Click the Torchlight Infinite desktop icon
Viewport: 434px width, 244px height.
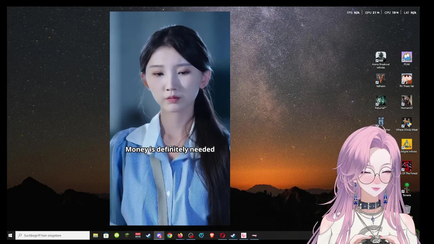(x=407, y=146)
